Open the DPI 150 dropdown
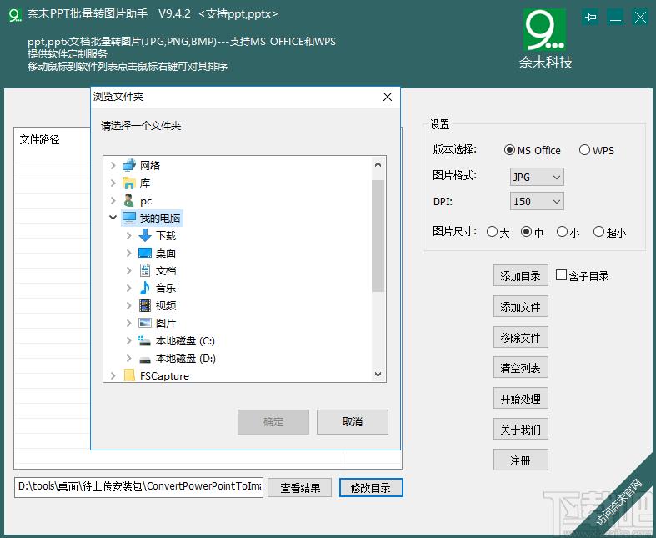This screenshot has height=538, width=656. pos(537,201)
